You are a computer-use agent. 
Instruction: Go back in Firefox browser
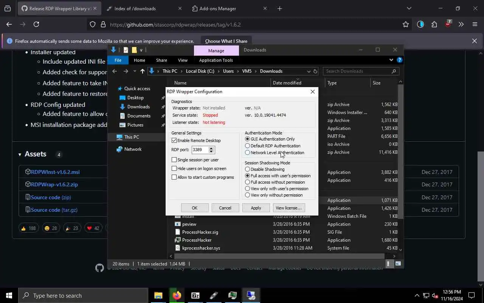point(9,24)
